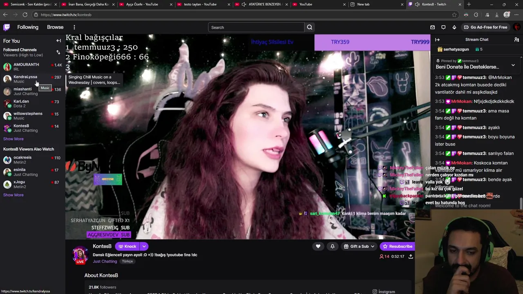The height and width of the screenshot is (294, 523).
Task: Open esinila channel in sidebar
Action: (x=33, y=172)
